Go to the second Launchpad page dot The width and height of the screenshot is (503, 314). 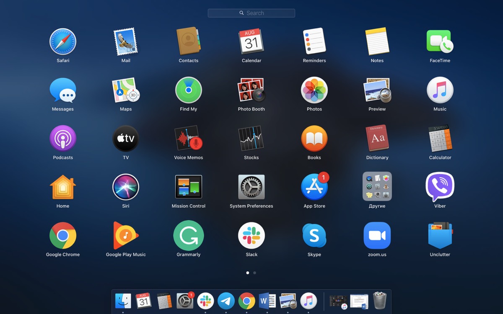[254, 273]
